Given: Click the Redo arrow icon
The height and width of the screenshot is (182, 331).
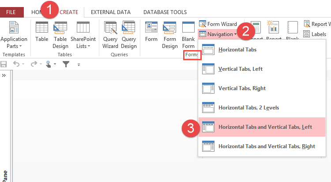Looking at the screenshot, I should click(x=34, y=64).
